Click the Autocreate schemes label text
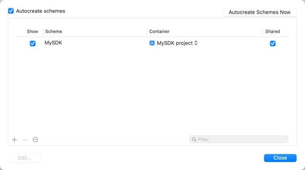Image resolution: width=305 pixels, height=170 pixels. coord(41,11)
